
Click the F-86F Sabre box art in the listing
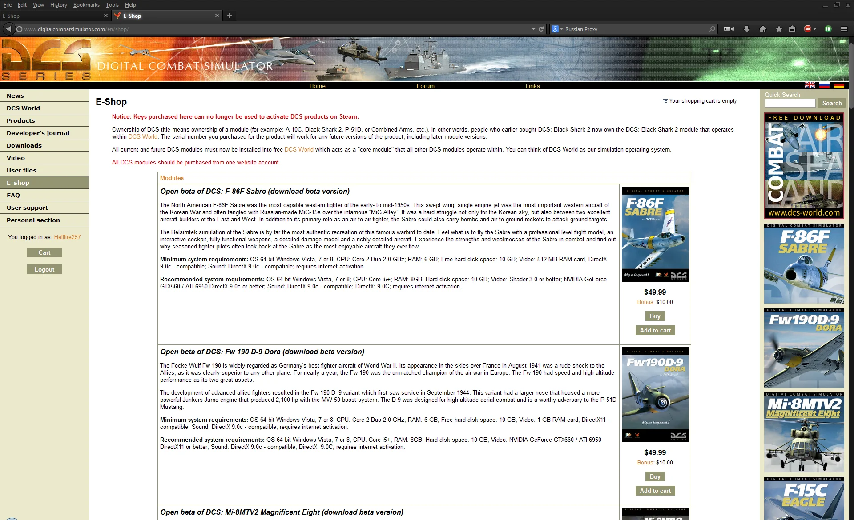[x=655, y=234]
